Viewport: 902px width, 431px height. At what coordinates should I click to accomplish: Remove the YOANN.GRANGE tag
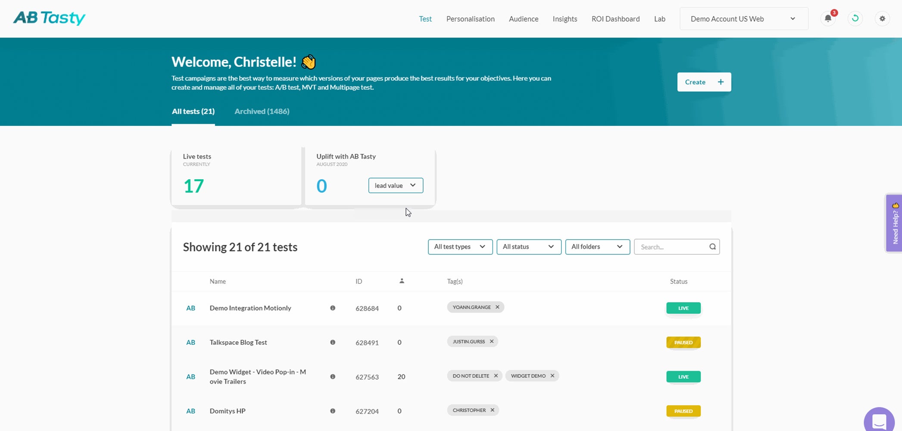pos(497,307)
